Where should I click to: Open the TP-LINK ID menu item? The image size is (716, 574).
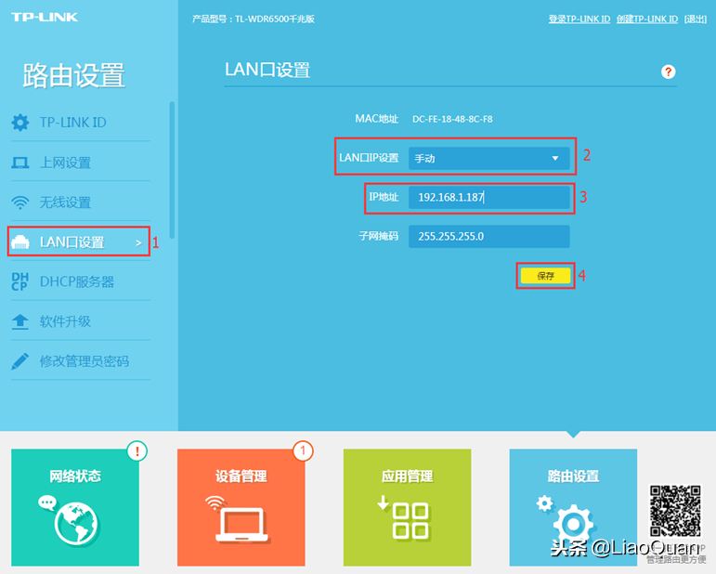tap(81, 123)
